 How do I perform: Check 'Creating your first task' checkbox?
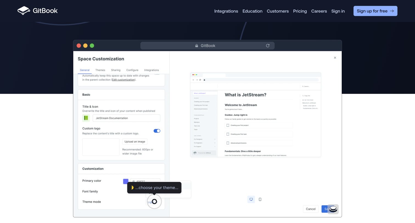tap(228, 134)
